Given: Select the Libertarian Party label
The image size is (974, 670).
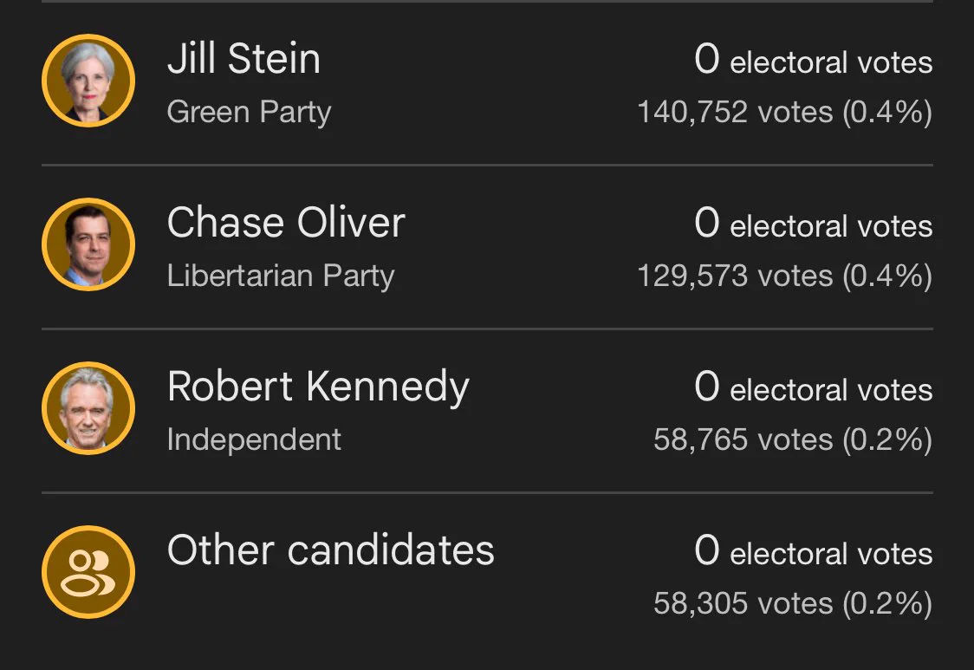Looking at the screenshot, I should [281, 276].
